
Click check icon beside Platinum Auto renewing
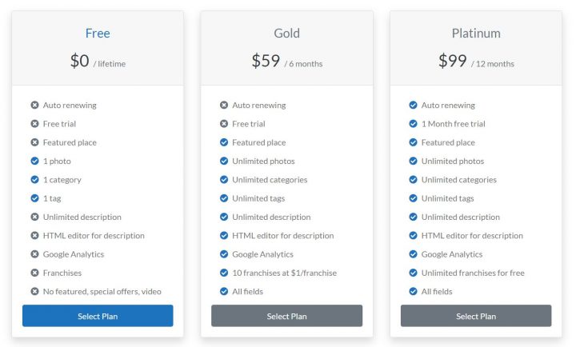coord(413,105)
